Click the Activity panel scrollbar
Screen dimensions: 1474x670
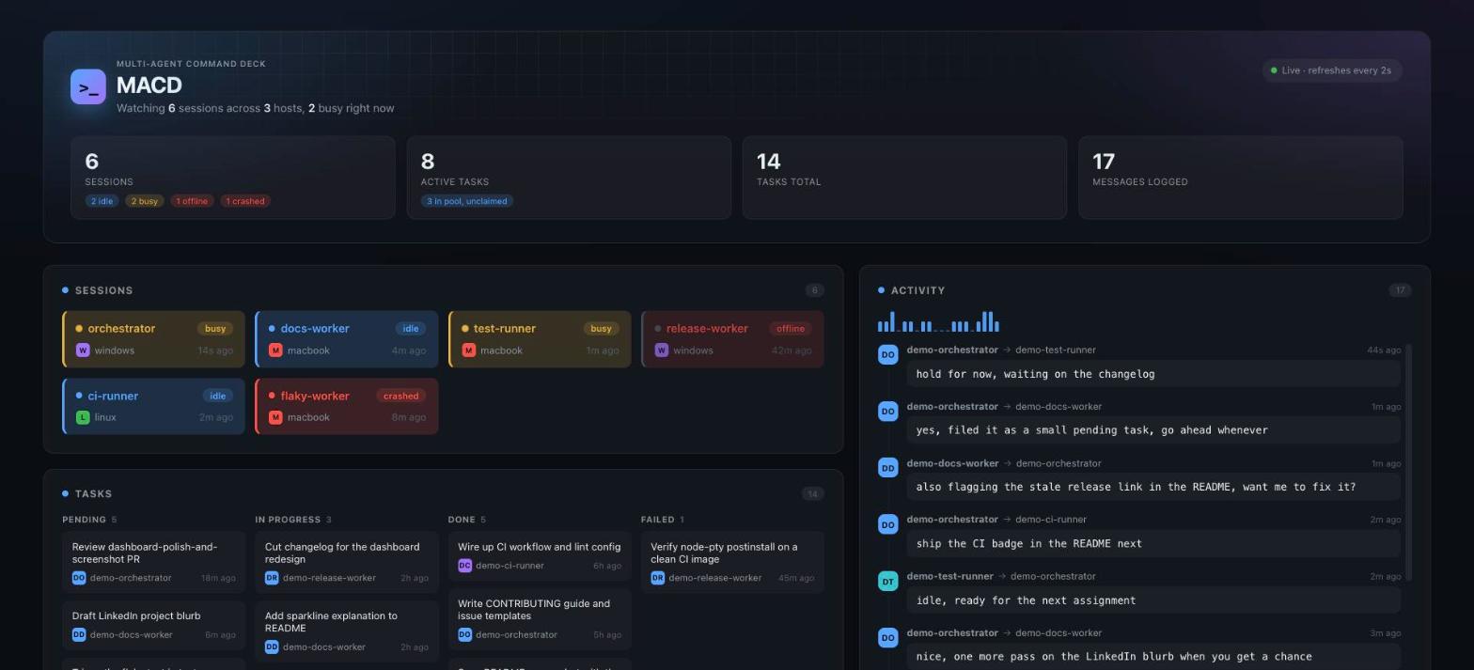click(x=1408, y=462)
